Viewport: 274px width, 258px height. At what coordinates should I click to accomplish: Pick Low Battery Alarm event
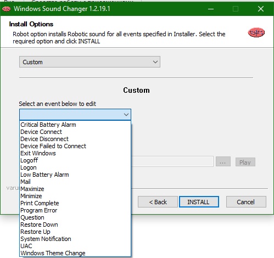tap(75, 175)
